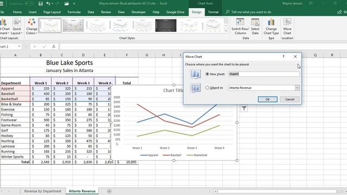Image resolution: width=347 pixels, height=195 pixels.
Task: Expand the Name Box dropdown arrow
Action: click(20, 47)
